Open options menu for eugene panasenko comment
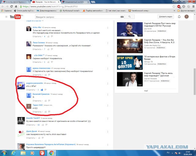Image resolution: width=196 pixels, height=156 pixels. [x=107, y=83]
